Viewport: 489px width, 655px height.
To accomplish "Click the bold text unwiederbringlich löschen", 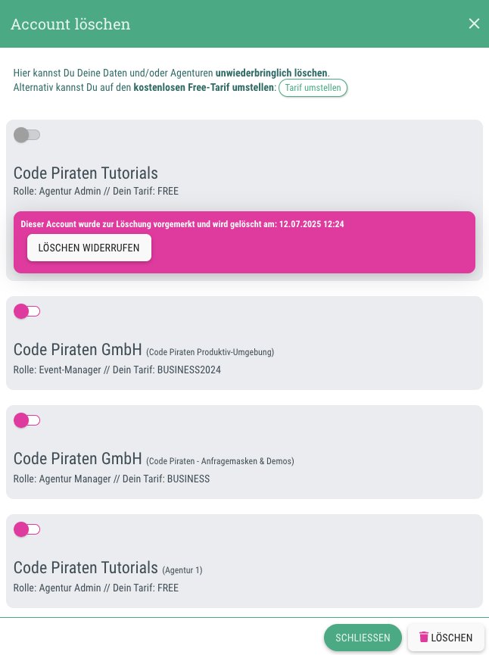I will (x=272, y=73).
